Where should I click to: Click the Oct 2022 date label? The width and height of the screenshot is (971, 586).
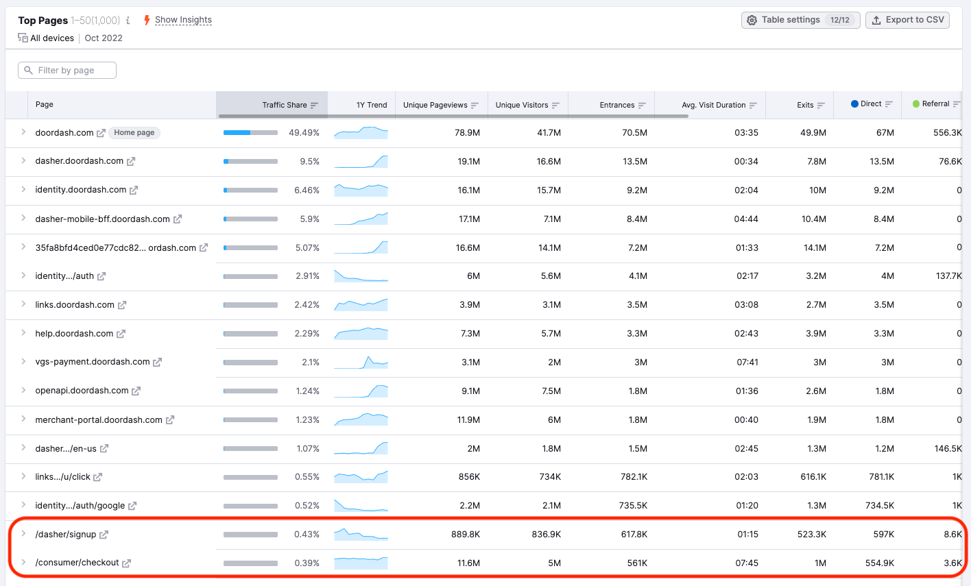tap(104, 38)
